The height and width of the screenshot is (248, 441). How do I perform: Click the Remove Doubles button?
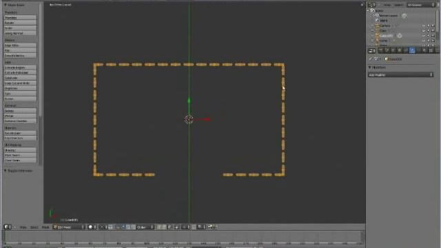(x=20, y=121)
